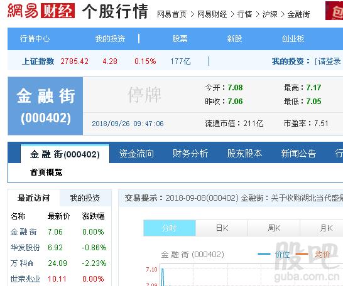Open 首页概览 sub-tab
343x286 pixels.
(46, 172)
